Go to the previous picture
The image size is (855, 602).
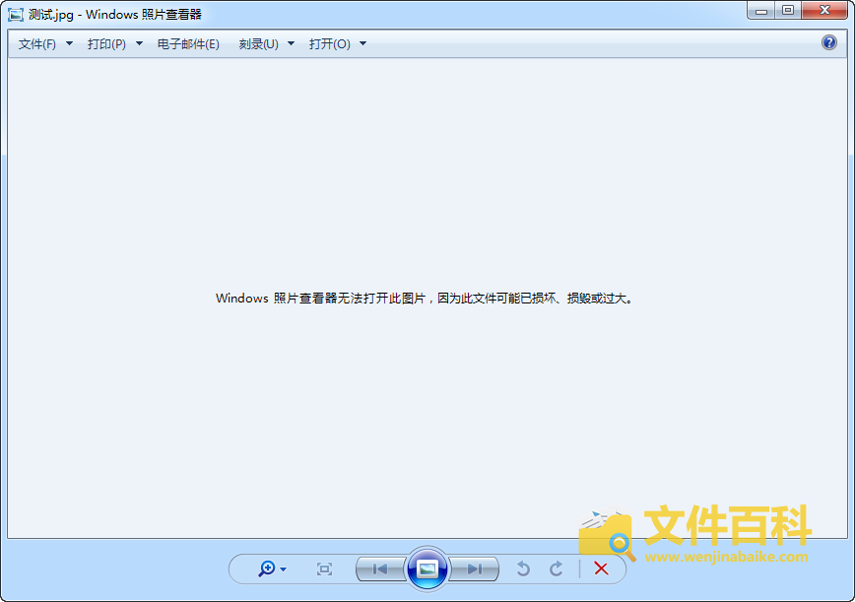point(380,569)
